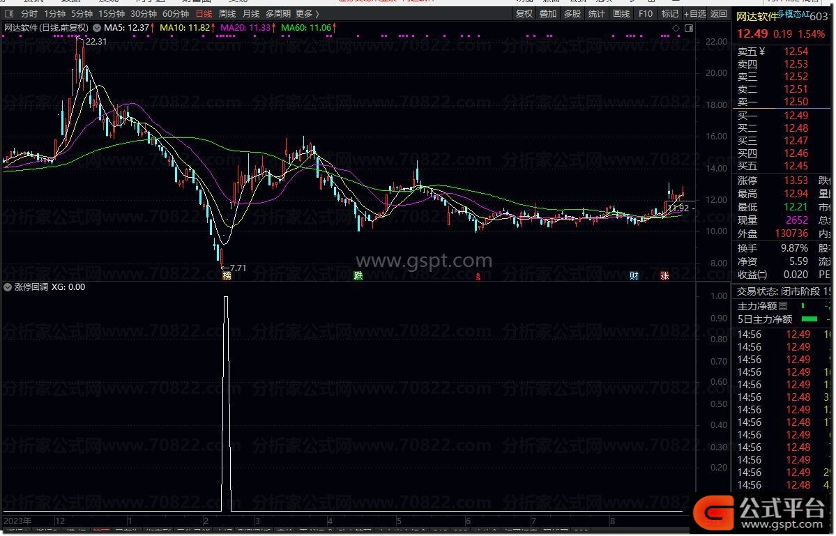Click the 2023年 label on the time axis
The height and width of the screenshot is (536, 836).
click(x=17, y=521)
